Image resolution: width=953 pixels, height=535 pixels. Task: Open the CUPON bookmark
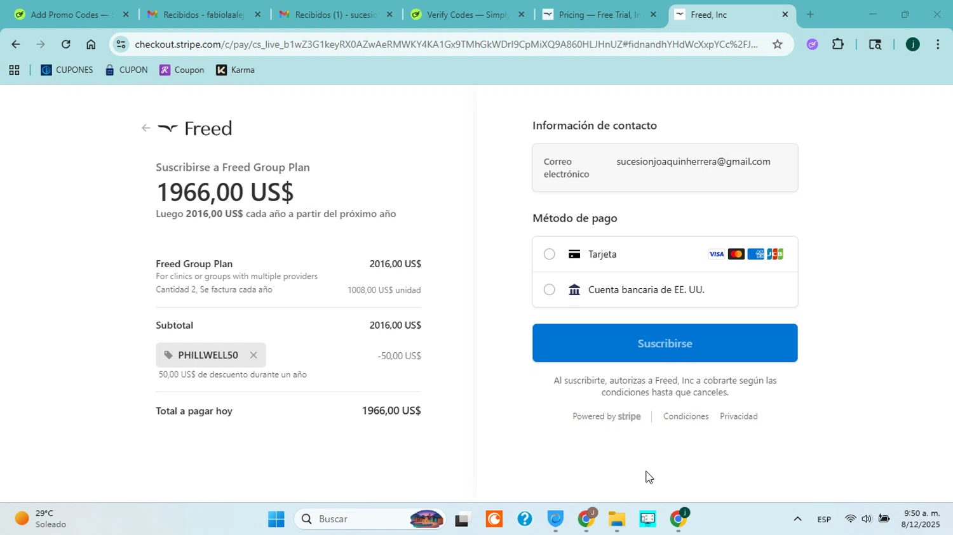click(x=126, y=70)
